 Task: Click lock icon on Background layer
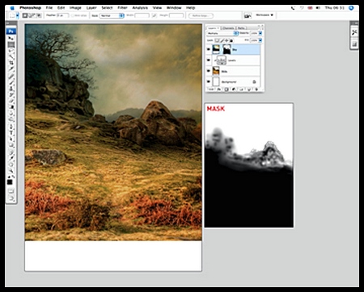254,81
